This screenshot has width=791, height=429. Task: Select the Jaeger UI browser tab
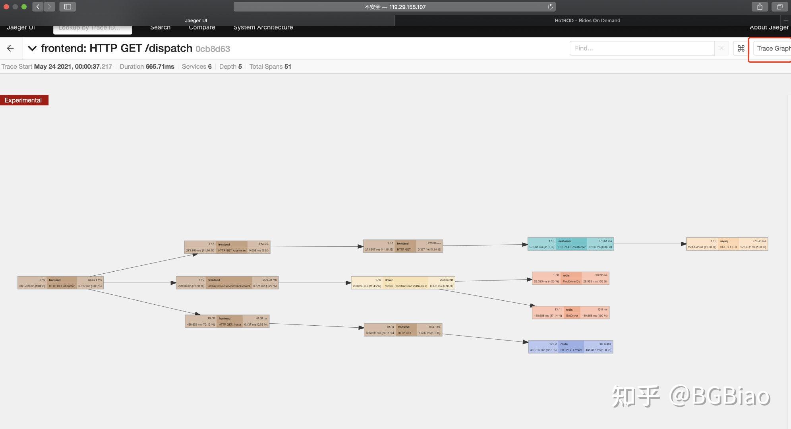point(196,21)
